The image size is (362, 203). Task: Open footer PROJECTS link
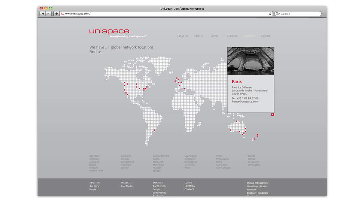tap(126, 183)
